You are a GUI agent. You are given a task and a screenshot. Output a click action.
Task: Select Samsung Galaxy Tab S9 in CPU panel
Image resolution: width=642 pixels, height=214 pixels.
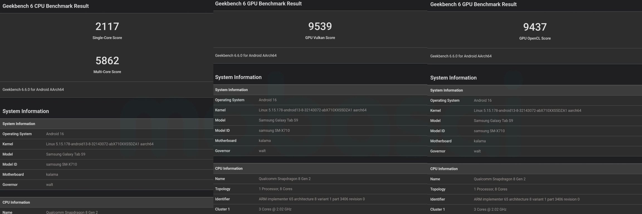pos(66,154)
